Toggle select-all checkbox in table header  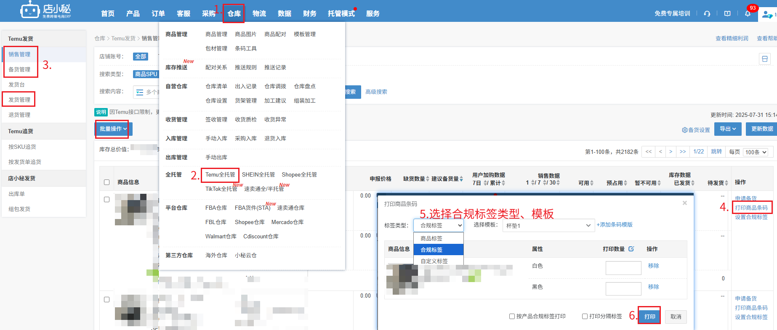(x=106, y=182)
